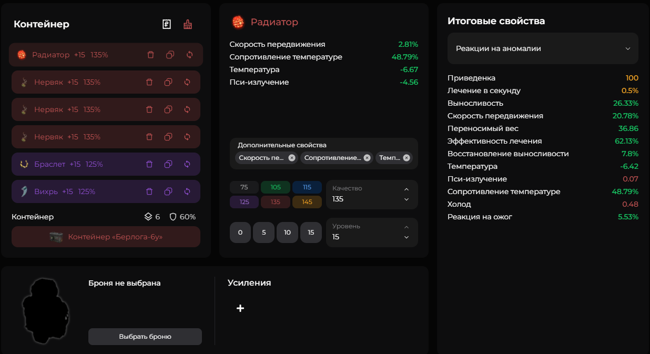Delete Браслет from the container
Image resolution: width=650 pixels, height=354 pixels.
[x=149, y=164]
